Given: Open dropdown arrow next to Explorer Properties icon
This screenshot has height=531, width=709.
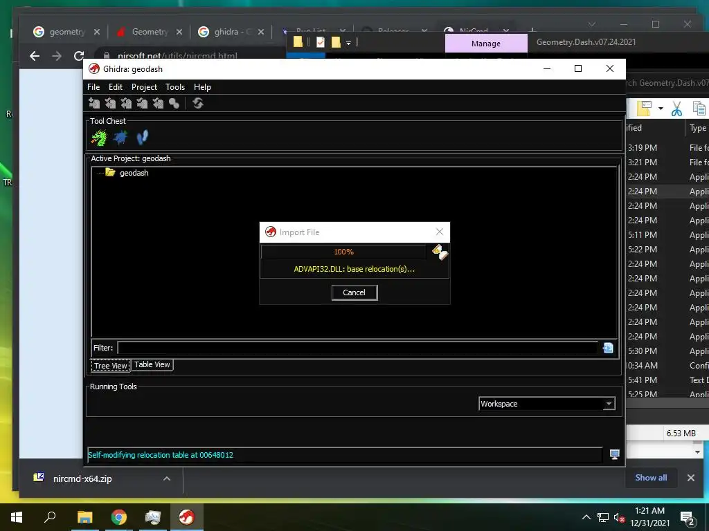Looking at the screenshot, I should [x=661, y=109].
